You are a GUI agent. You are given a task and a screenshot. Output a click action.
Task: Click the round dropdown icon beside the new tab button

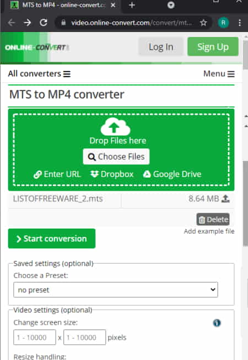tap(171, 5)
